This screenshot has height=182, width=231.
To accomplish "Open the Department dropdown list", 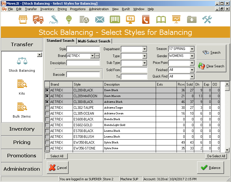I will (x=144, y=49).
